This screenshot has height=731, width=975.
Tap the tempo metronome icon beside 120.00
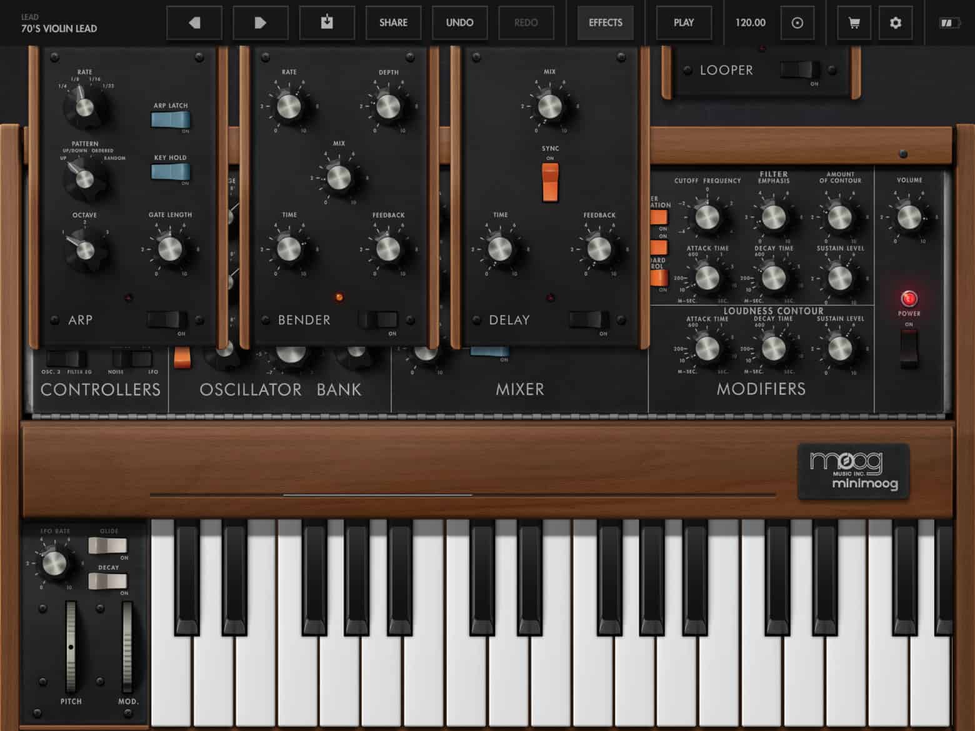click(x=798, y=22)
